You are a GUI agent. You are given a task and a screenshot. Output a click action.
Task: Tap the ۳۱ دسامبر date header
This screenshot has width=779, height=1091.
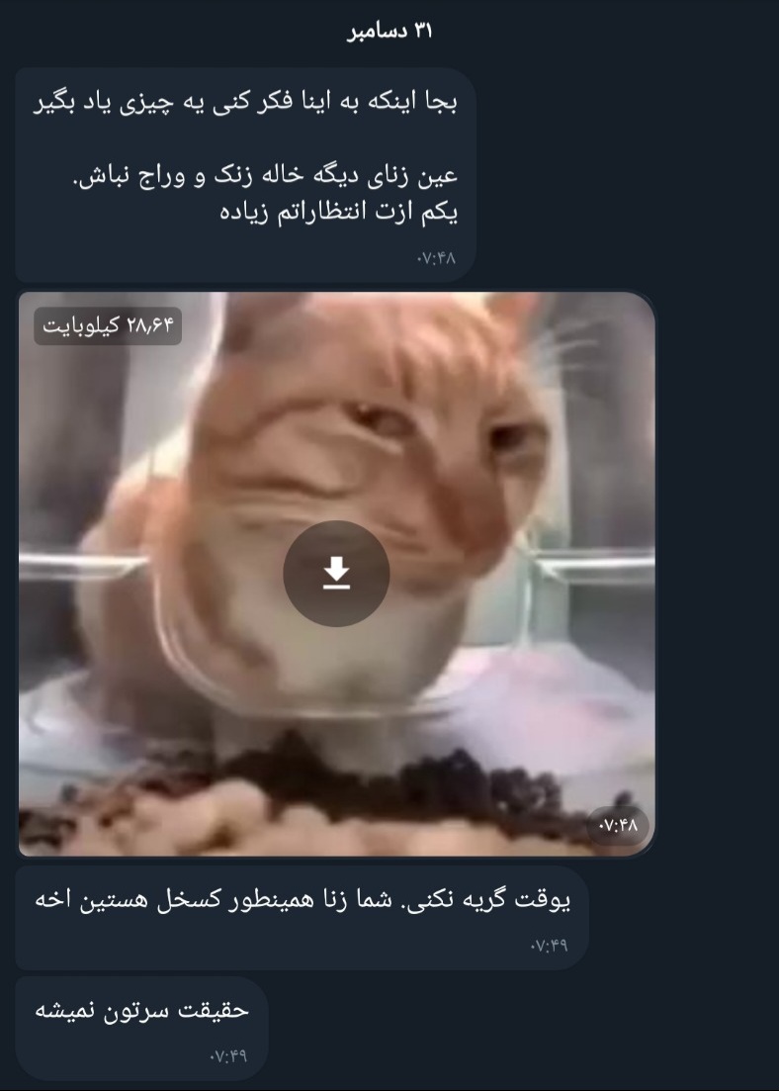pyautogui.click(x=389, y=31)
